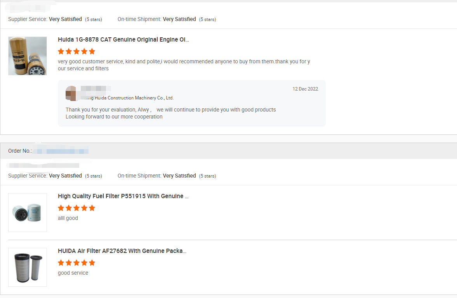Click the star rating under the Air Filter AF27682 product
Screen dimensions: 457x298
(76, 263)
